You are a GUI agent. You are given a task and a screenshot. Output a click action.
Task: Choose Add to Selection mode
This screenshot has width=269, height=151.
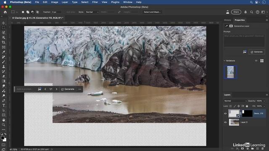(x=28, y=12)
